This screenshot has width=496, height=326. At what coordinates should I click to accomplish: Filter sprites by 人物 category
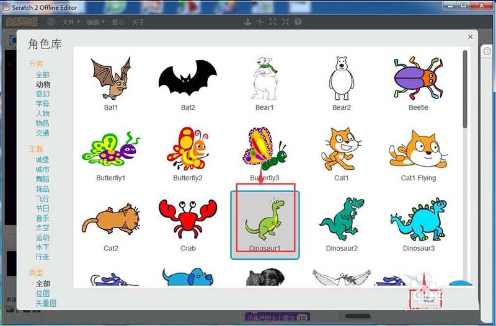click(42, 113)
